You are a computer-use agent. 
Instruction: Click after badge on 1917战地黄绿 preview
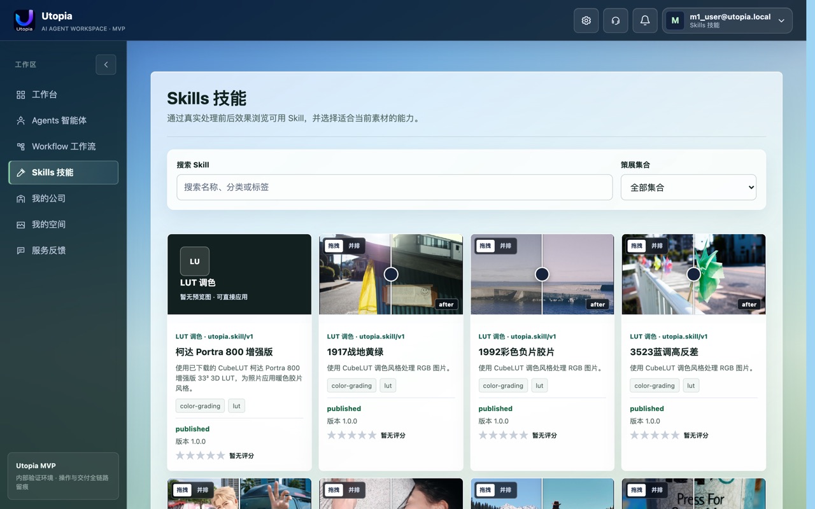pos(446,304)
